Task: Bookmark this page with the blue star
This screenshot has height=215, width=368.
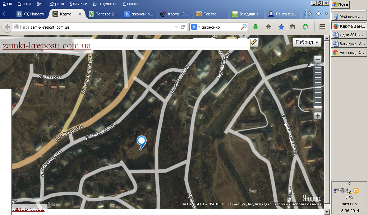Action: pos(281,27)
